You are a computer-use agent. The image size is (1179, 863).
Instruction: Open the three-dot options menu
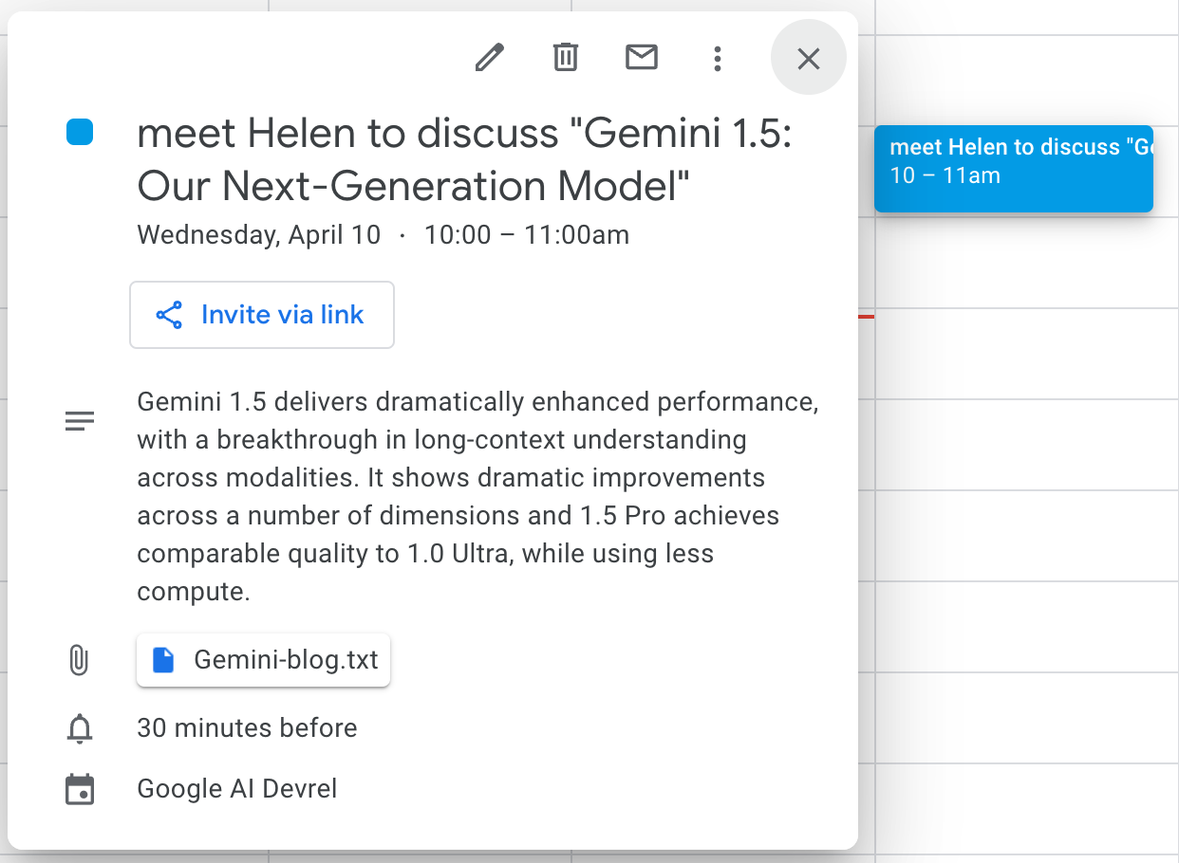(718, 59)
